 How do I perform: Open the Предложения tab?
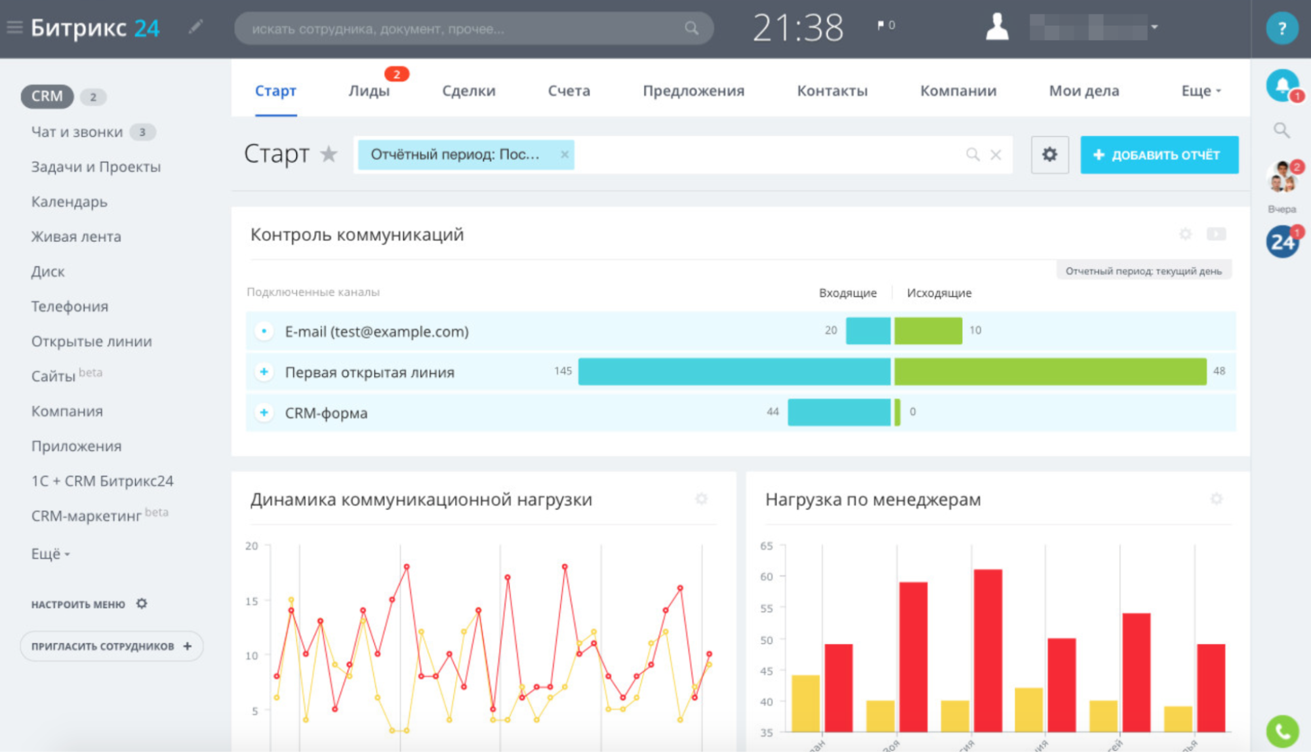(x=693, y=90)
